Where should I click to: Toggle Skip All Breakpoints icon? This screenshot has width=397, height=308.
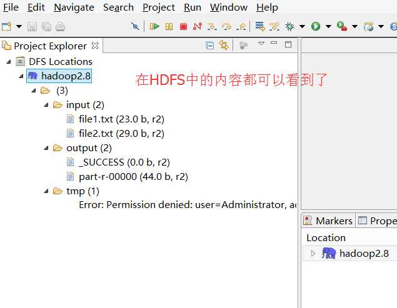(x=135, y=26)
